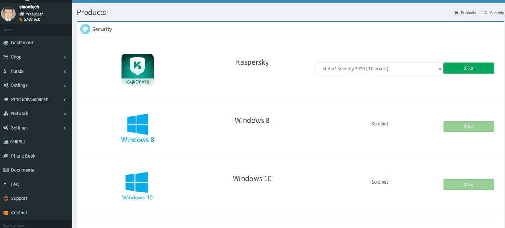Click the Kaspersky product title
Viewport: 505px width, 228px height.
252,62
